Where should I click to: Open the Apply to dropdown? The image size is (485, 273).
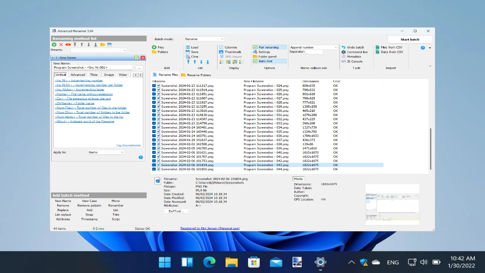(106, 152)
